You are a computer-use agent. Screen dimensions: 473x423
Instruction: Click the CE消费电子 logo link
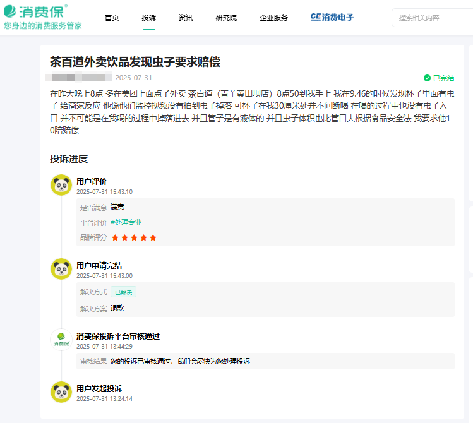pyautogui.click(x=332, y=18)
